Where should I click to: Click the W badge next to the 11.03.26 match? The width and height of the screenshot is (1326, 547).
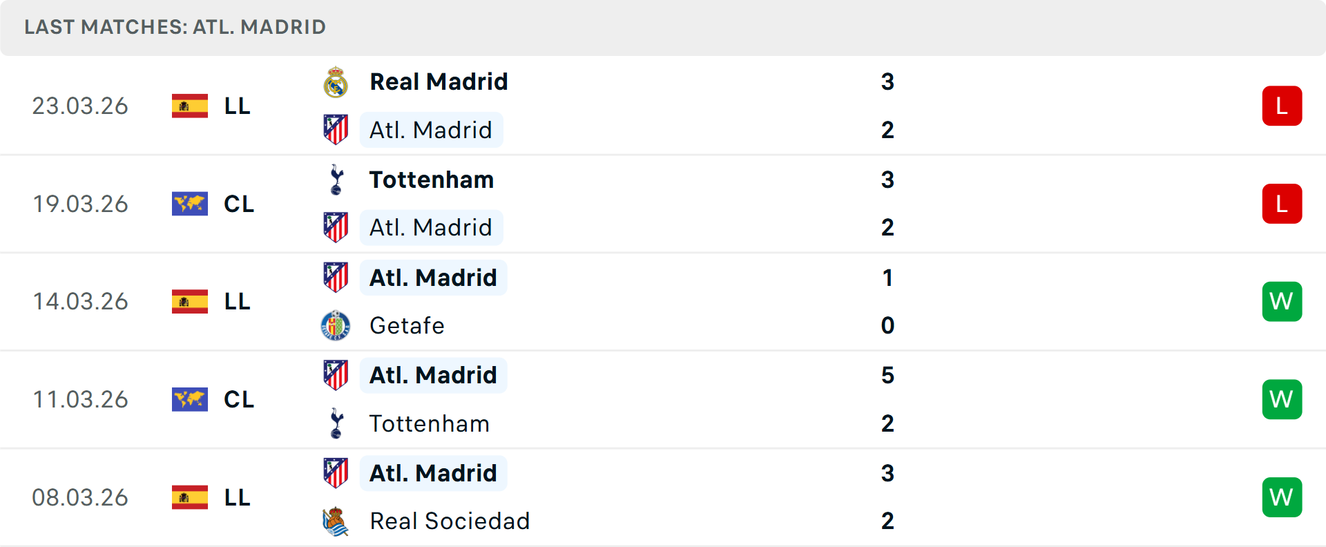coord(1282,399)
